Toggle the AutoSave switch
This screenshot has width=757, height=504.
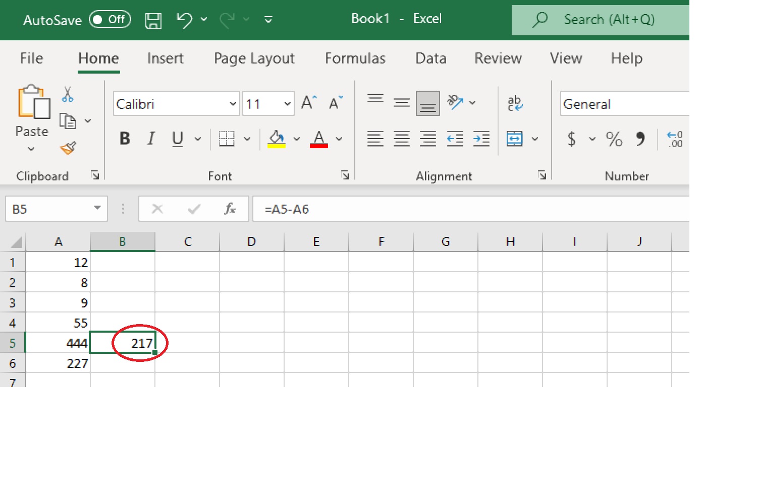pos(110,20)
